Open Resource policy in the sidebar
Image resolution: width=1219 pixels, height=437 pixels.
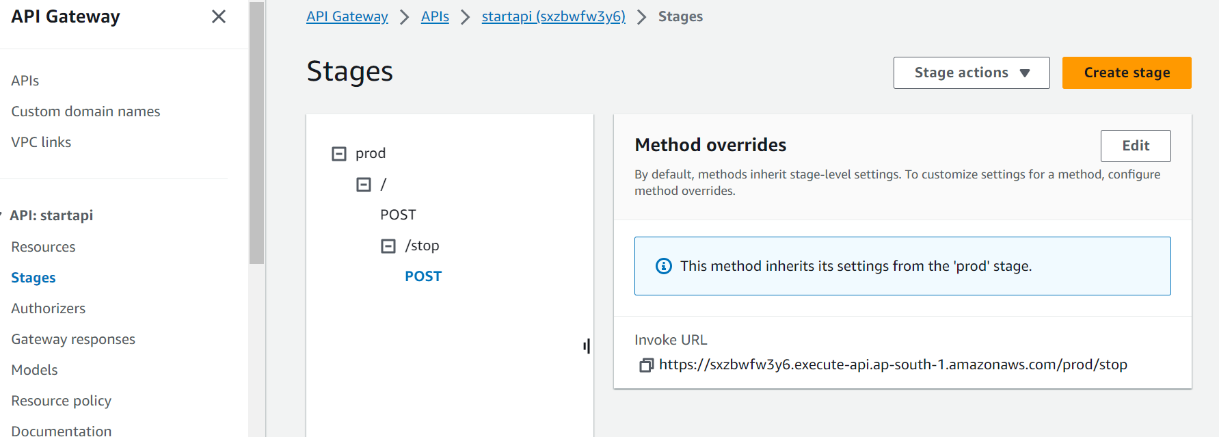pyautogui.click(x=61, y=401)
